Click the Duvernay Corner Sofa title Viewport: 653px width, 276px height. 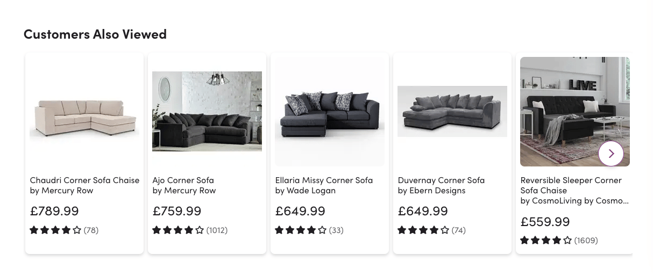pos(441,180)
